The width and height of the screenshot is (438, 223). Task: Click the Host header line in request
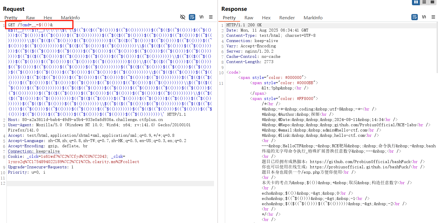[85, 120]
